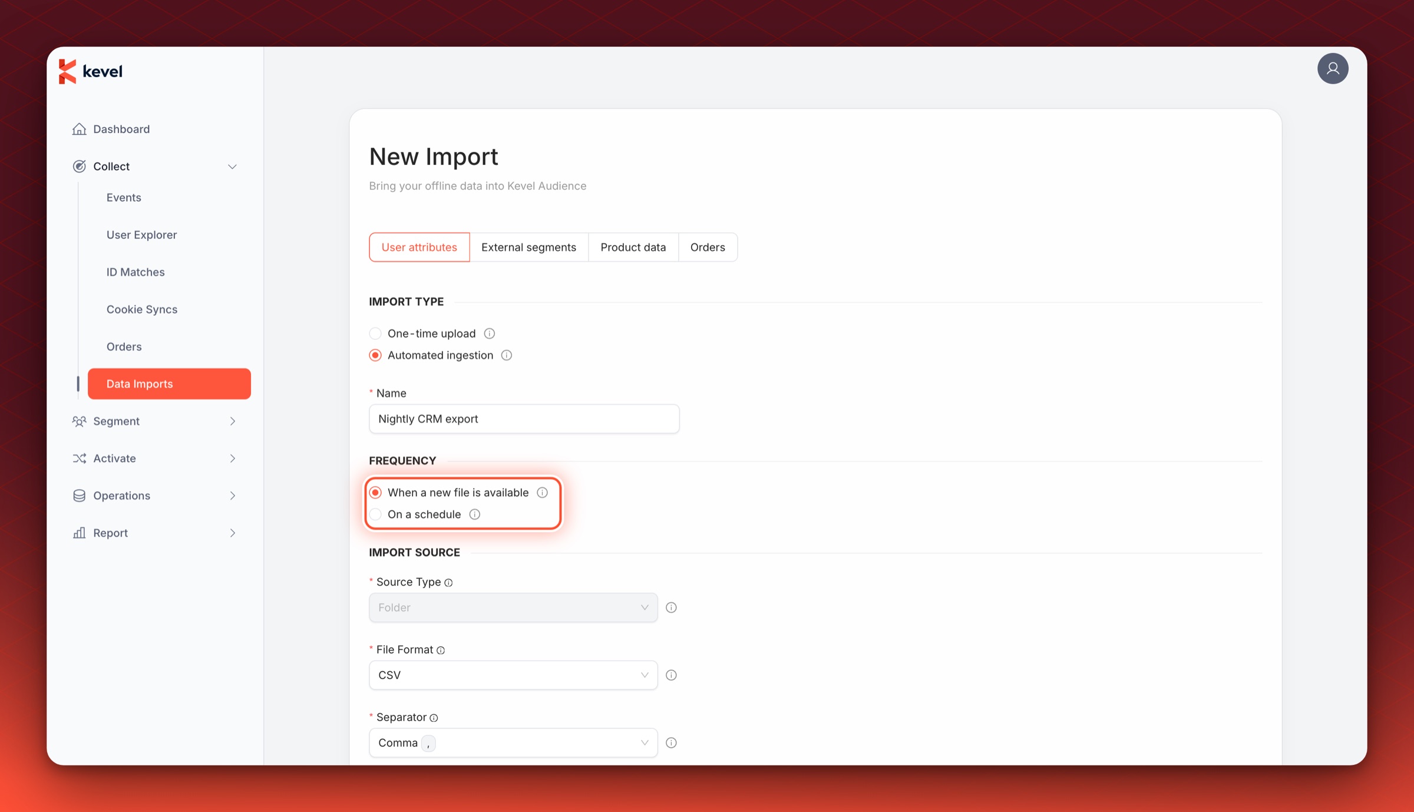This screenshot has height=812, width=1414.
Task: Choose When a new file is available
Action: click(x=375, y=493)
